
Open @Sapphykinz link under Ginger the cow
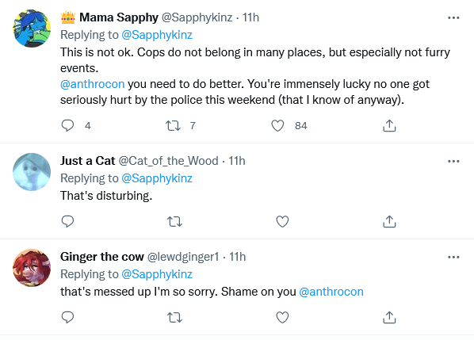point(157,274)
